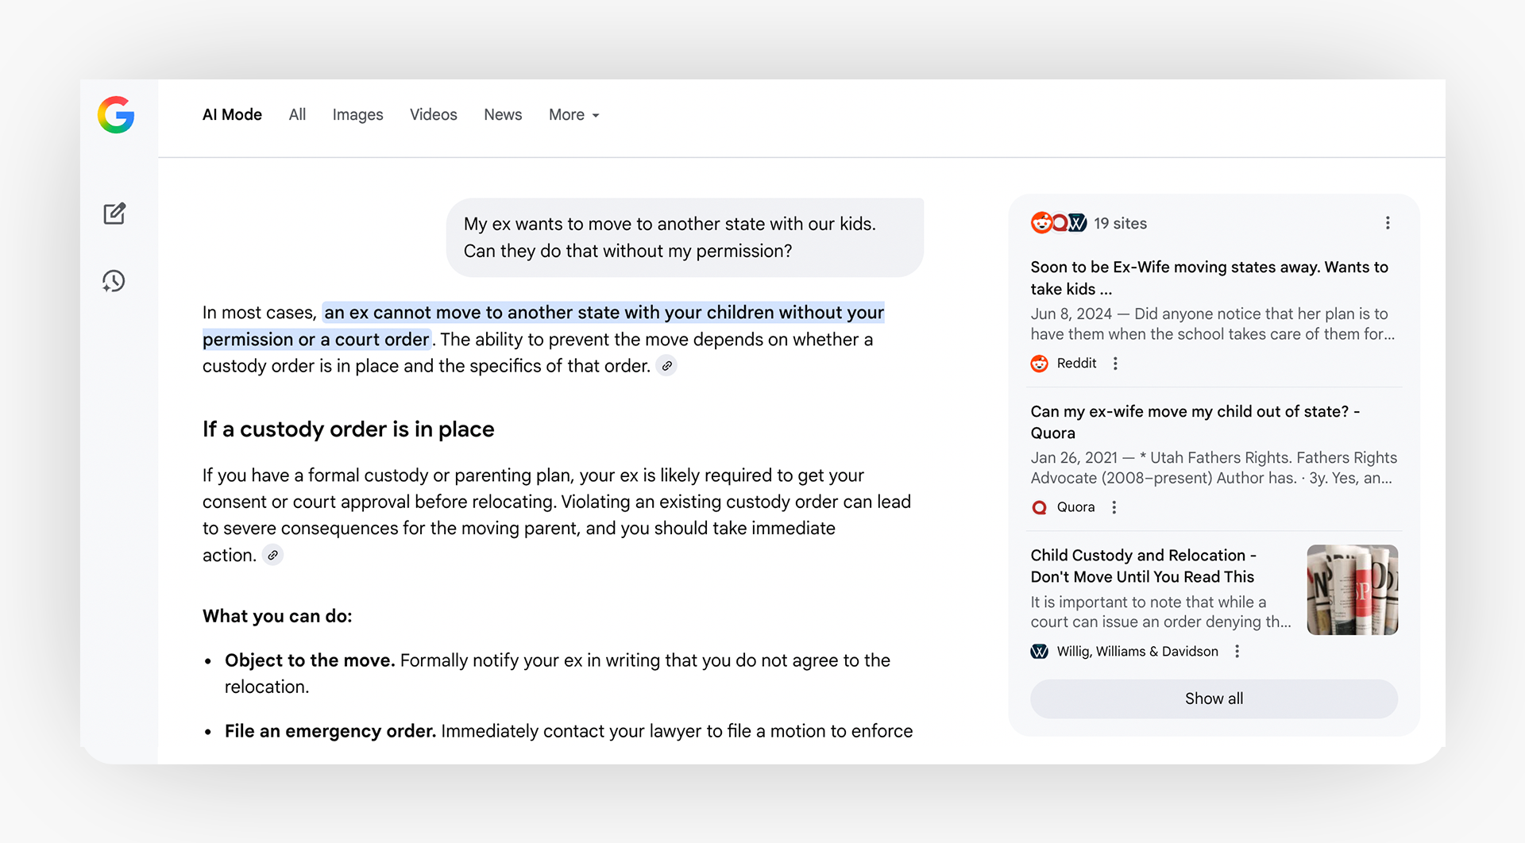Start a new chat with the compose icon

(x=114, y=213)
